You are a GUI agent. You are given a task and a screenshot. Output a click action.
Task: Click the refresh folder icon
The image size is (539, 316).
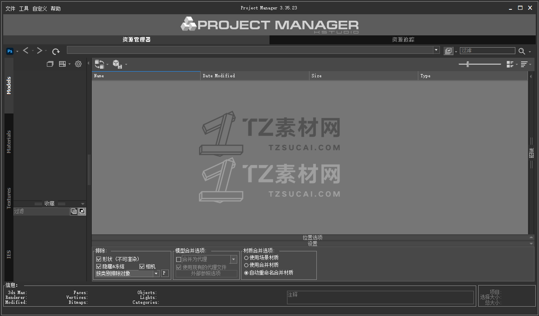(x=56, y=51)
